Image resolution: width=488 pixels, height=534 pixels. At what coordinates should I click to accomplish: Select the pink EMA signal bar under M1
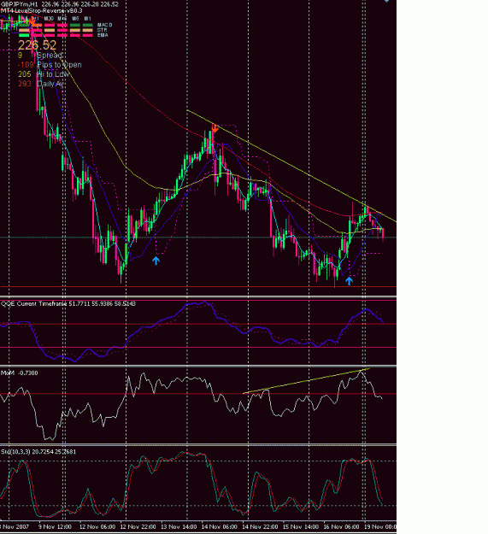coord(87,35)
